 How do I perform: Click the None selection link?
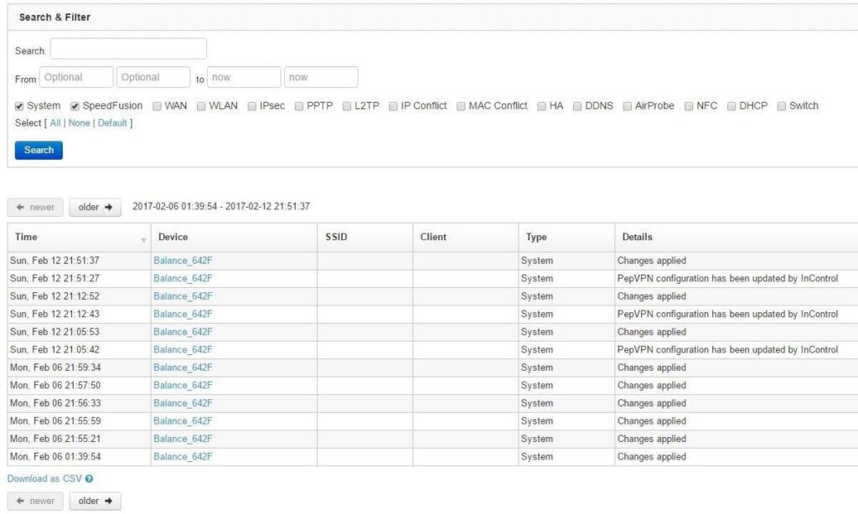[79, 123]
